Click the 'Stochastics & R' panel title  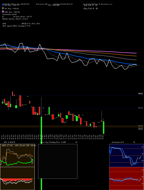tap(118, 142)
